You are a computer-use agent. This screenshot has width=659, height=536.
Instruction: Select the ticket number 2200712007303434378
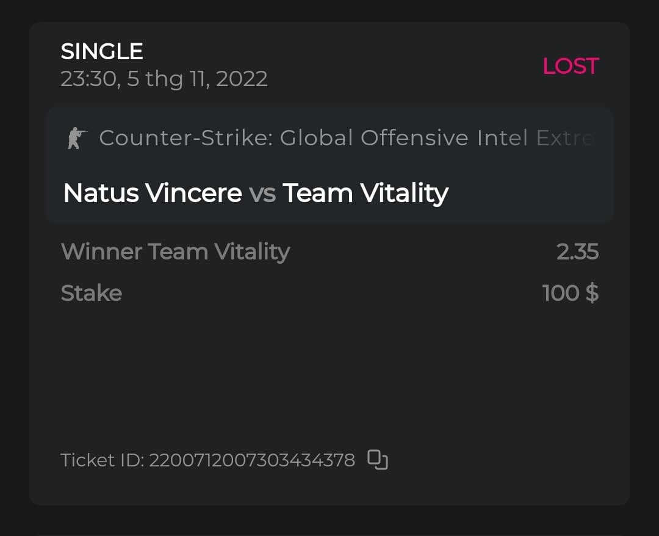252,460
